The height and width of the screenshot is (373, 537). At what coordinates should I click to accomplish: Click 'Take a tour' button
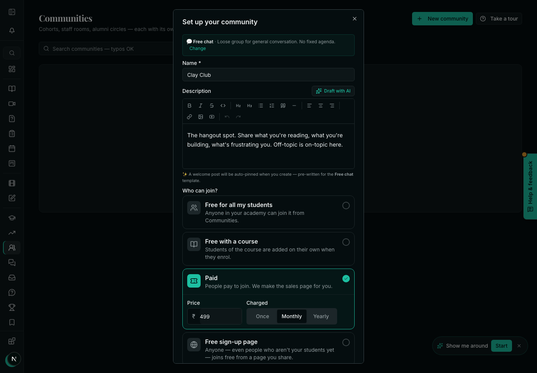pos(499,19)
